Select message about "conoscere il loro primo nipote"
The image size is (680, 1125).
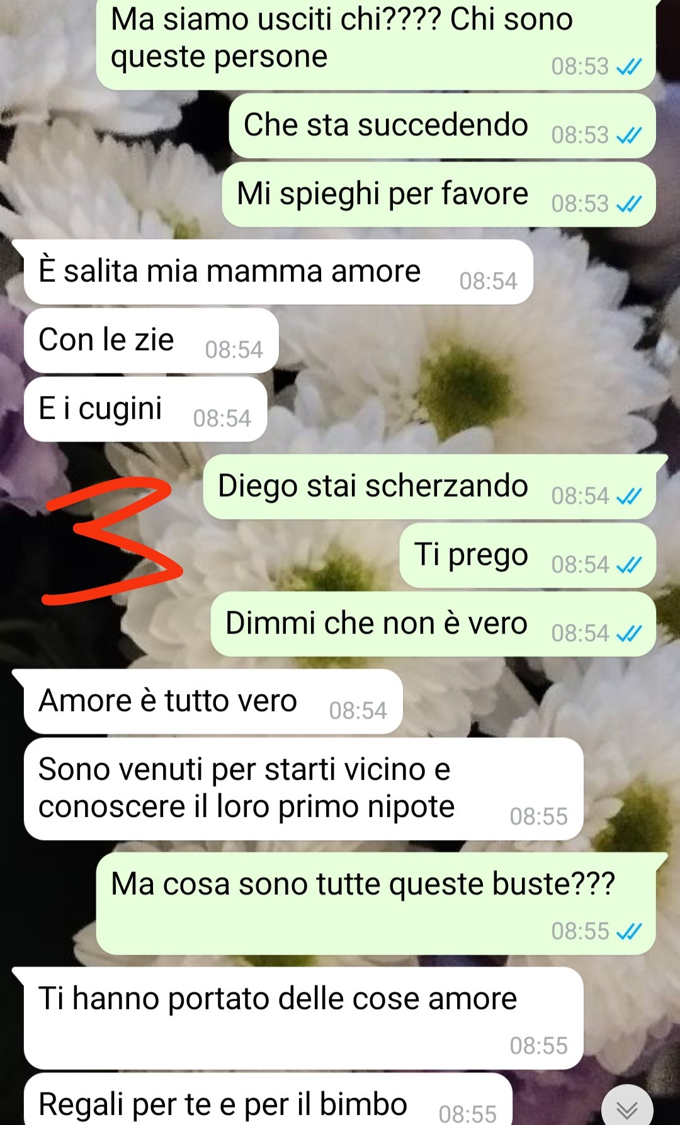coord(303,789)
